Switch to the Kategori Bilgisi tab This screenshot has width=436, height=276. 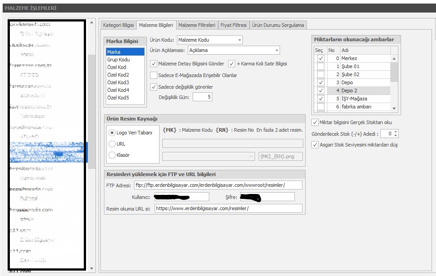(x=118, y=26)
